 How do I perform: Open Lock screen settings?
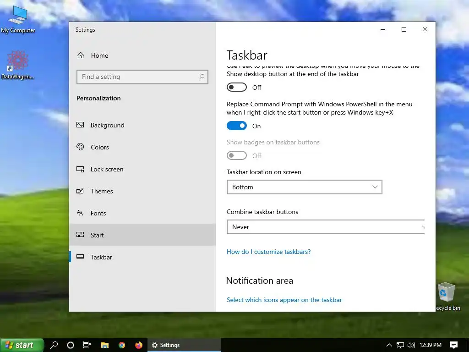(142, 169)
